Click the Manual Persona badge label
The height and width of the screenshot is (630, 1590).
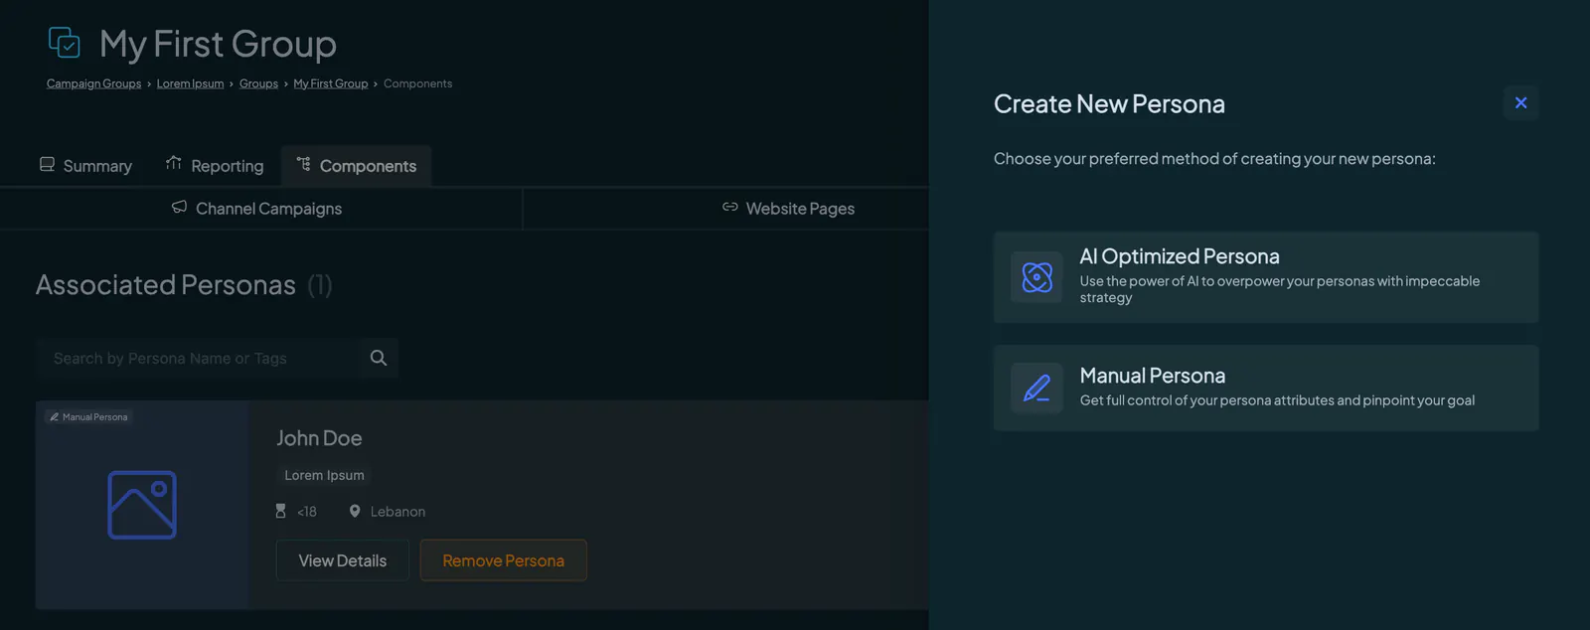pos(95,417)
